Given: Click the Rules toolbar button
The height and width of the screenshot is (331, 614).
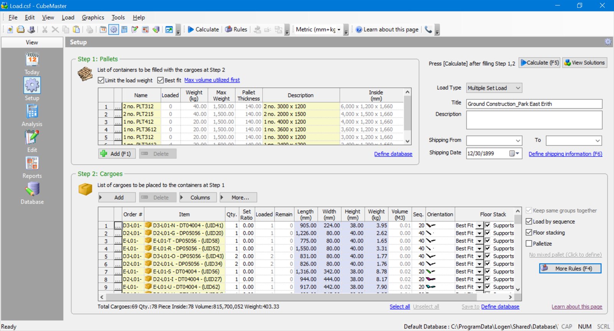Looking at the screenshot, I should click(x=236, y=30).
